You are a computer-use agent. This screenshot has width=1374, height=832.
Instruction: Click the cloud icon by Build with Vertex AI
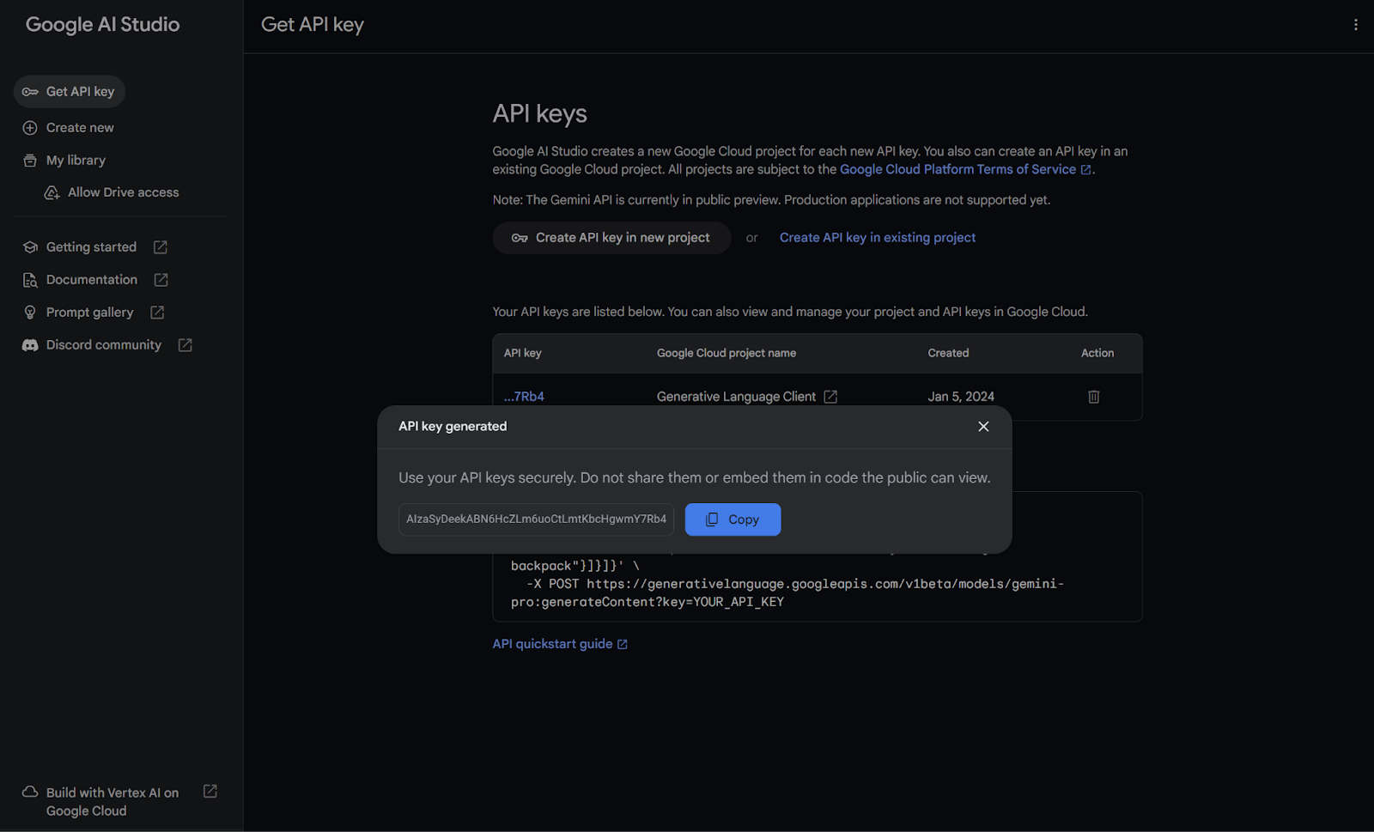pos(30,792)
